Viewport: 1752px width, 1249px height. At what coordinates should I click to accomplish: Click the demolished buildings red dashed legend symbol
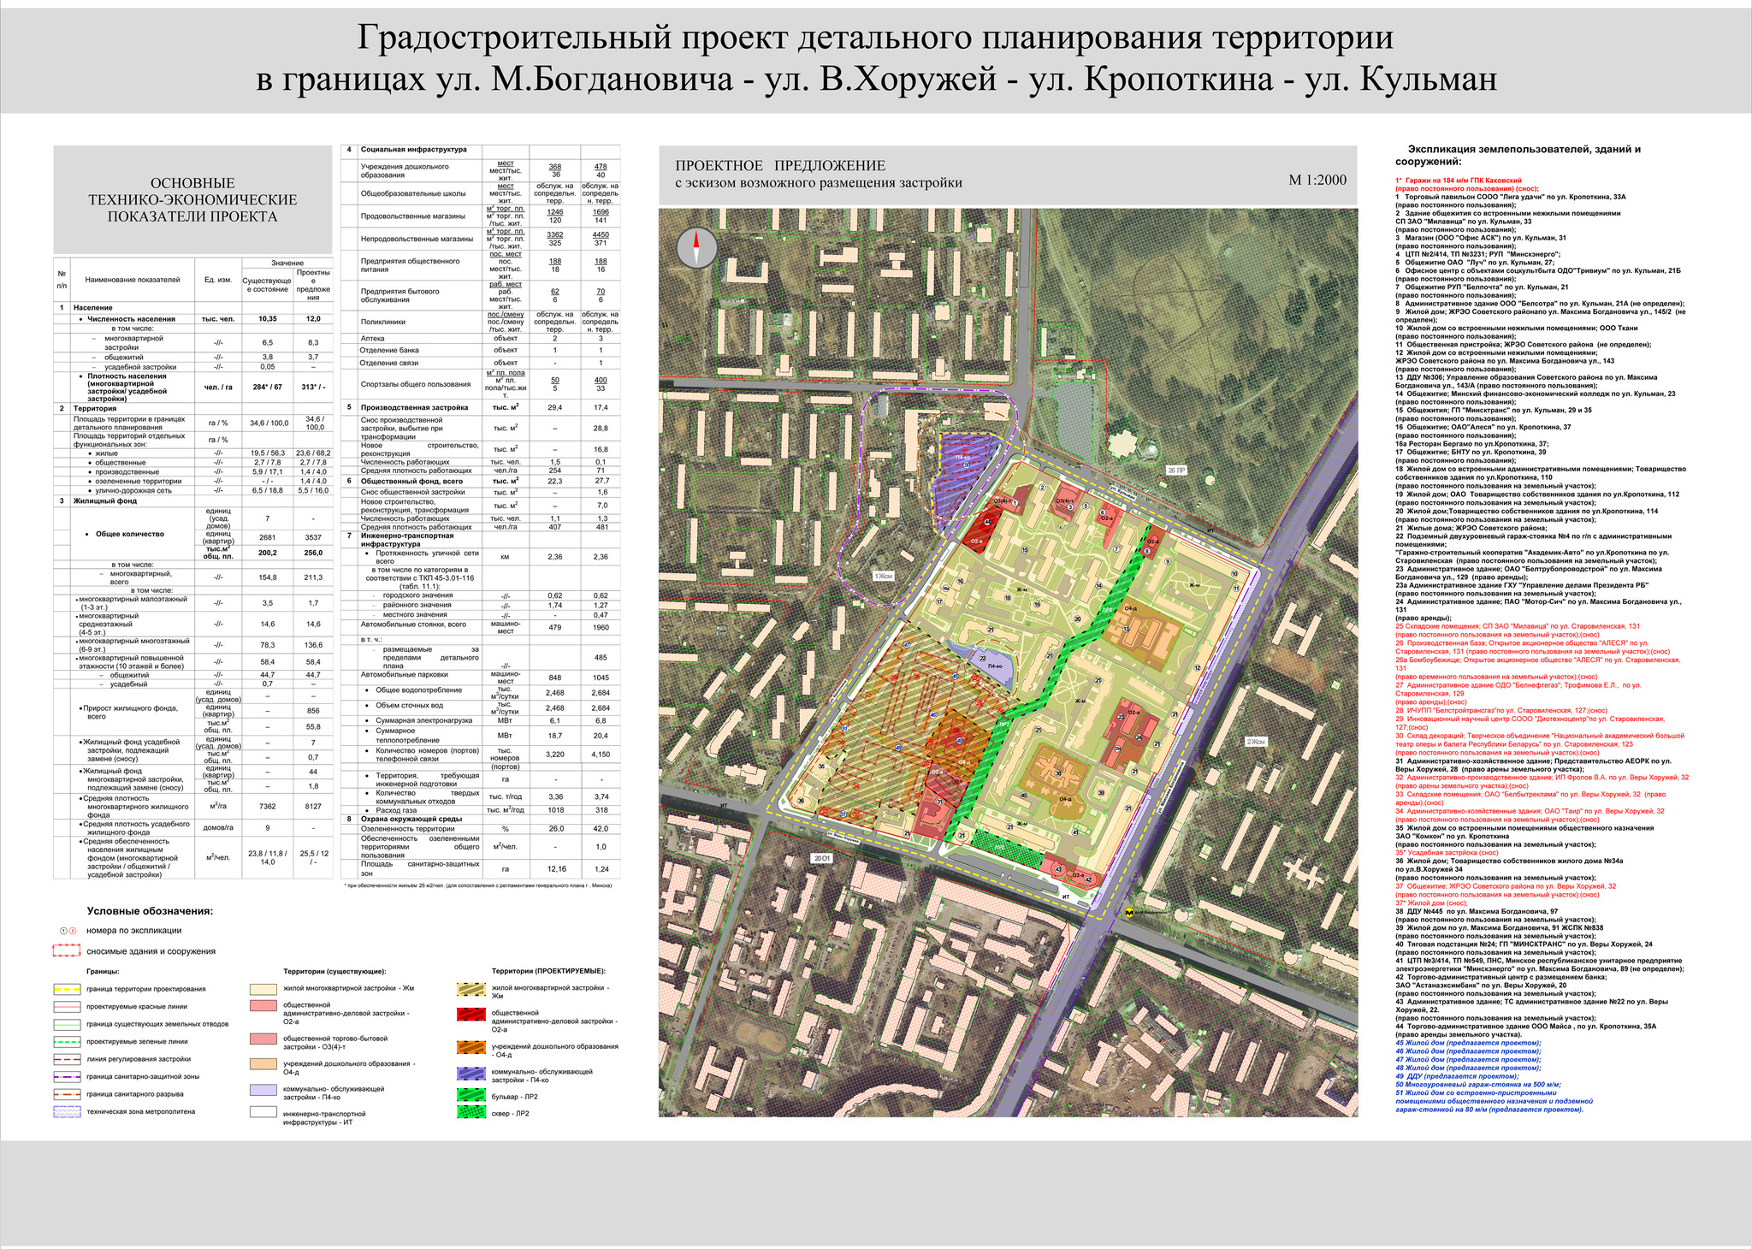[67, 950]
